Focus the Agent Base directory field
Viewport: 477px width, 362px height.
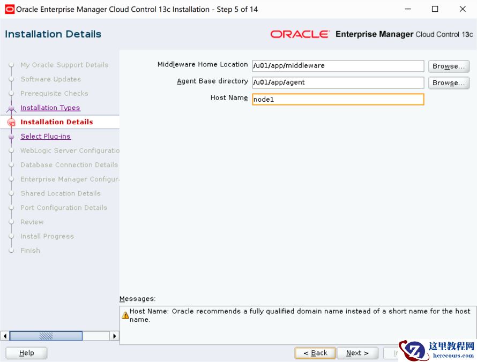point(338,82)
